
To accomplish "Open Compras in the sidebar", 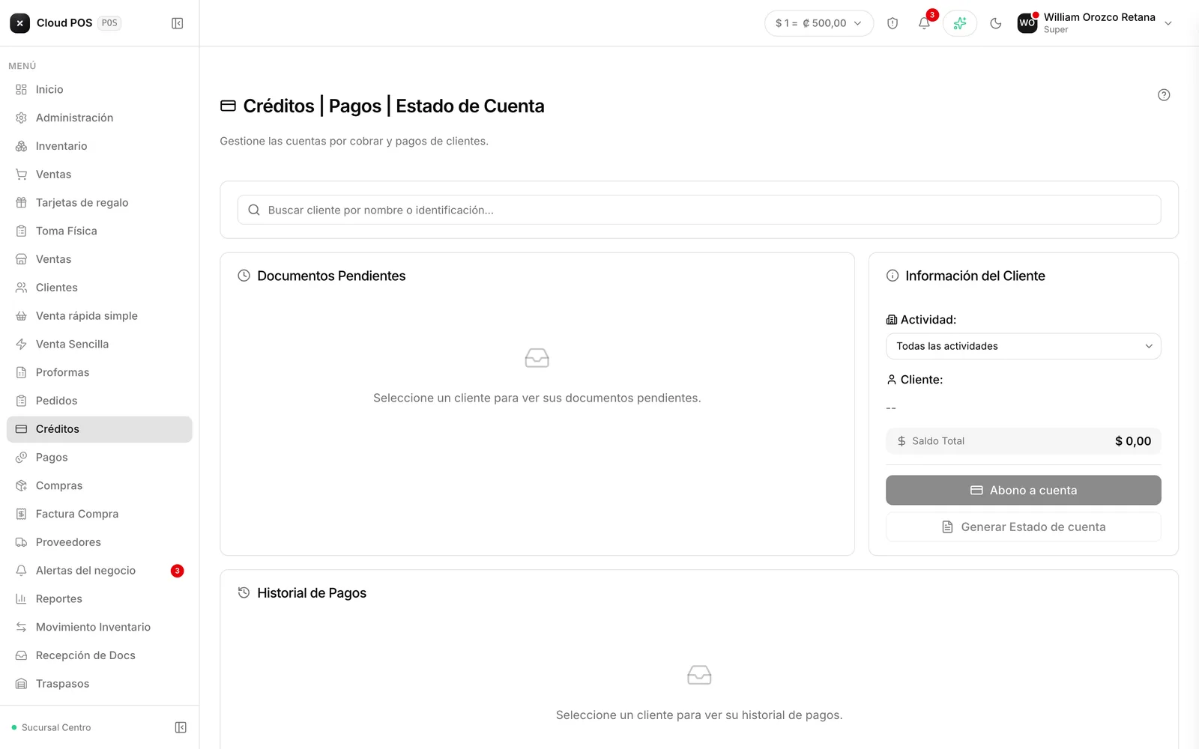I will (100, 486).
